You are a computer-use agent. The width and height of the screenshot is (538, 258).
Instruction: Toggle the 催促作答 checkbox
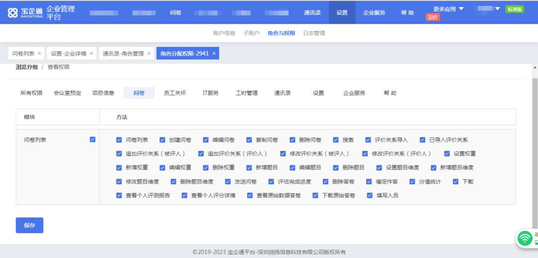(x=369, y=181)
